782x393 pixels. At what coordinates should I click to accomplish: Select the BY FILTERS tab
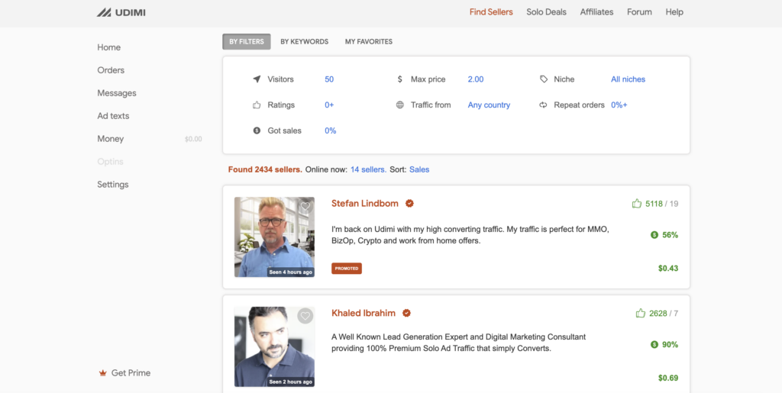coord(247,42)
